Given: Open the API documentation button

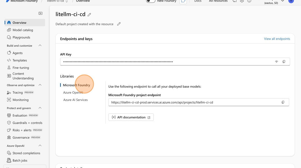Looking at the screenshot, I should pyautogui.click(x=131, y=117).
